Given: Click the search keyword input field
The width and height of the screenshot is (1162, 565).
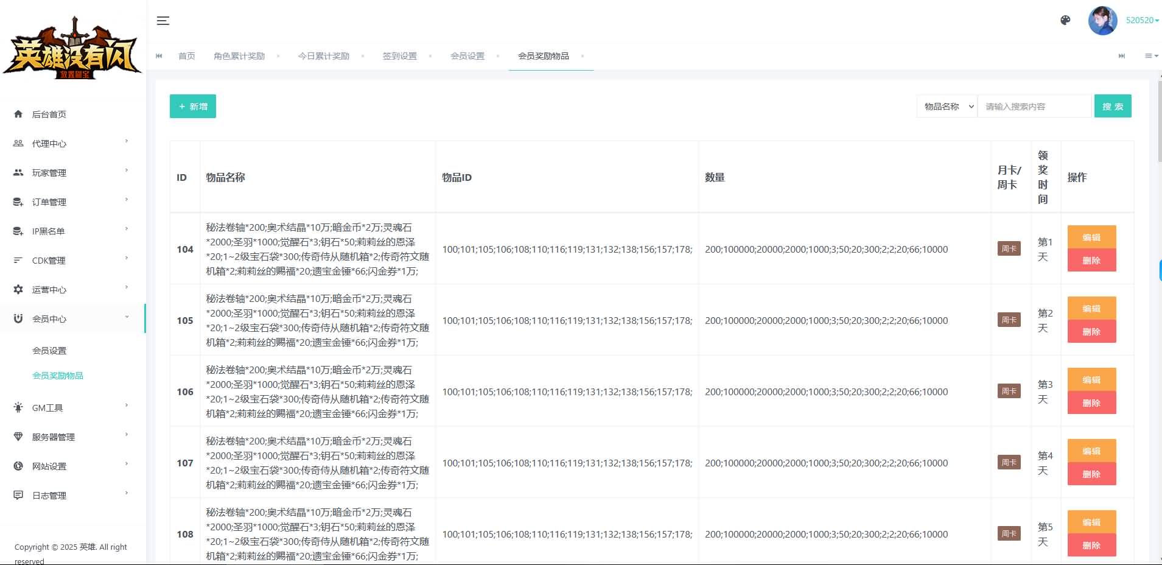Looking at the screenshot, I should click(1034, 106).
